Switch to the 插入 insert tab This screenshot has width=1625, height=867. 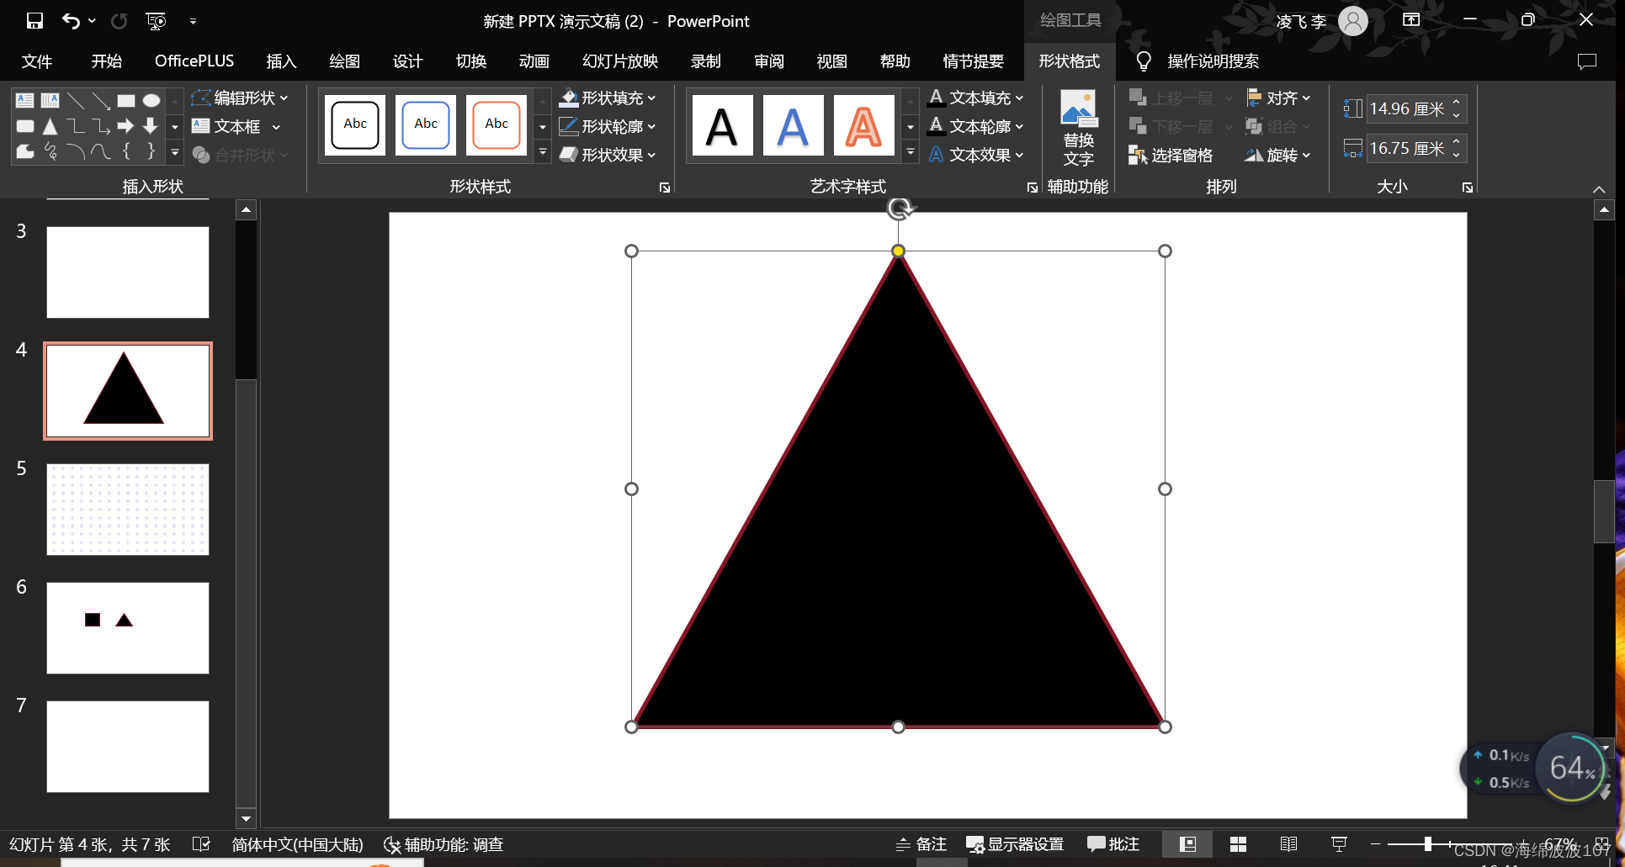tap(281, 61)
